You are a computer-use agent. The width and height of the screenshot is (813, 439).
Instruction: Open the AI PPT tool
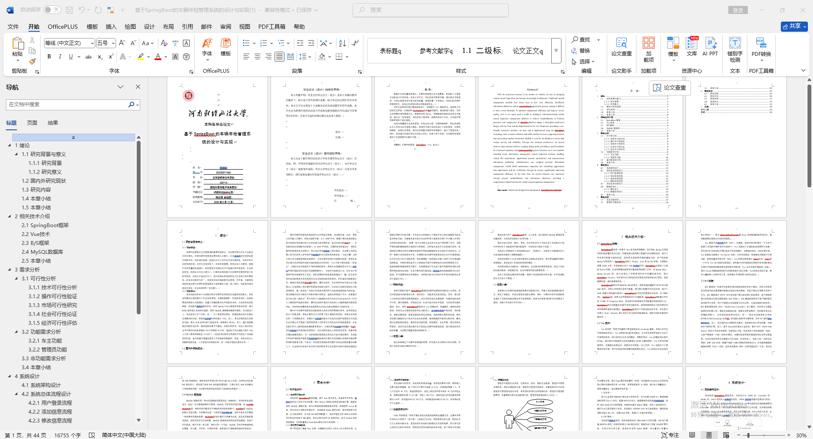click(x=710, y=47)
